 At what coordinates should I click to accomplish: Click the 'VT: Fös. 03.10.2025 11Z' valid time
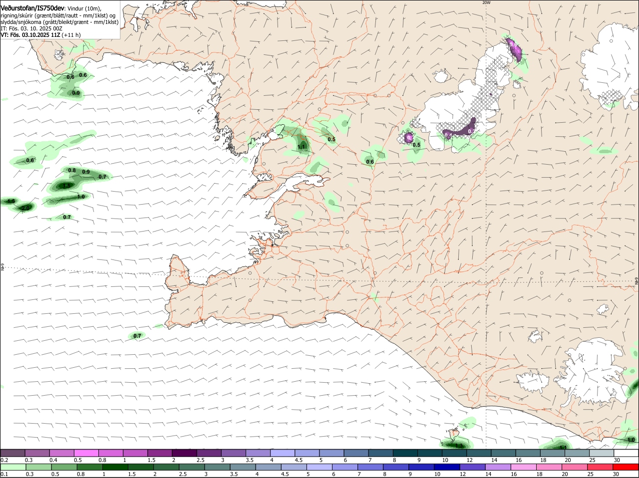point(30,35)
